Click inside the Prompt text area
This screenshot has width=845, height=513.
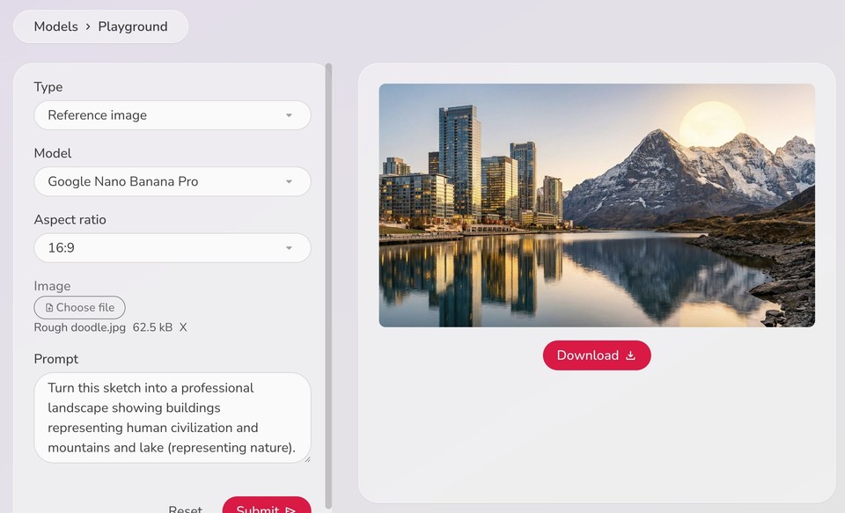pos(173,418)
